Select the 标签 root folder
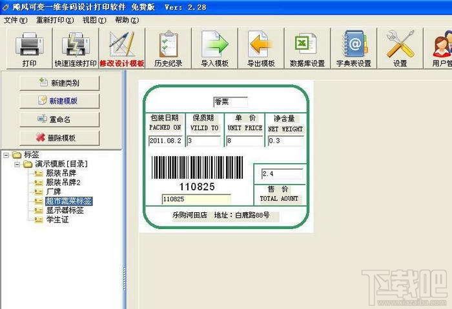Image resolution: width=452 pixels, height=309 pixels. (32, 155)
